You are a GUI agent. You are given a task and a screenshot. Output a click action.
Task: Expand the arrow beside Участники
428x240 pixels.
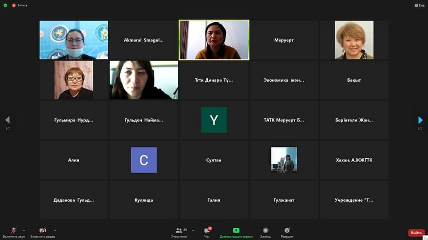[x=193, y=230]
